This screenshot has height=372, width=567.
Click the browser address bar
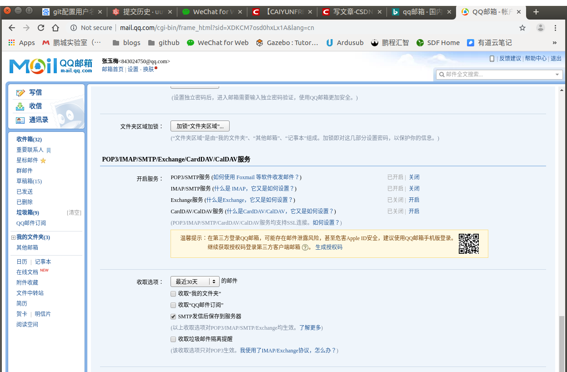(291, 28)
